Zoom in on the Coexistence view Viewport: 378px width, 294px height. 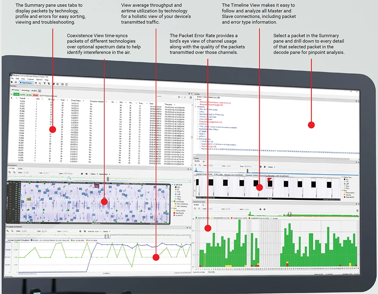10,172
